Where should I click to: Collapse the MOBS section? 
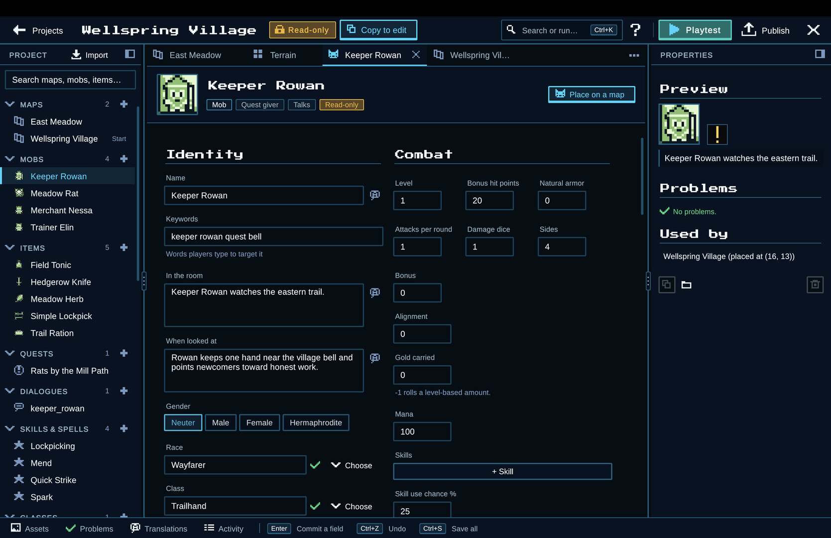click(x=9, y=159)
